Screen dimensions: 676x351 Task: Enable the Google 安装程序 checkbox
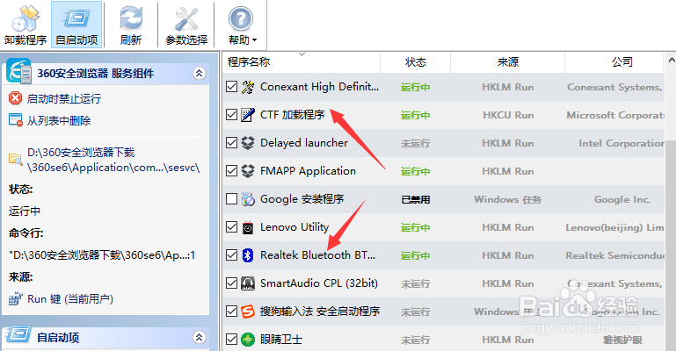[x=231, y=198]
